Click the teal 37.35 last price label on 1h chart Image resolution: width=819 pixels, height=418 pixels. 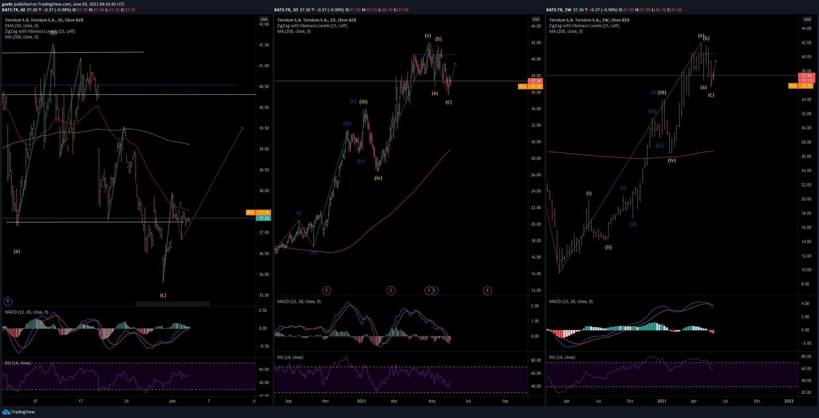click(x=264, y=218)
